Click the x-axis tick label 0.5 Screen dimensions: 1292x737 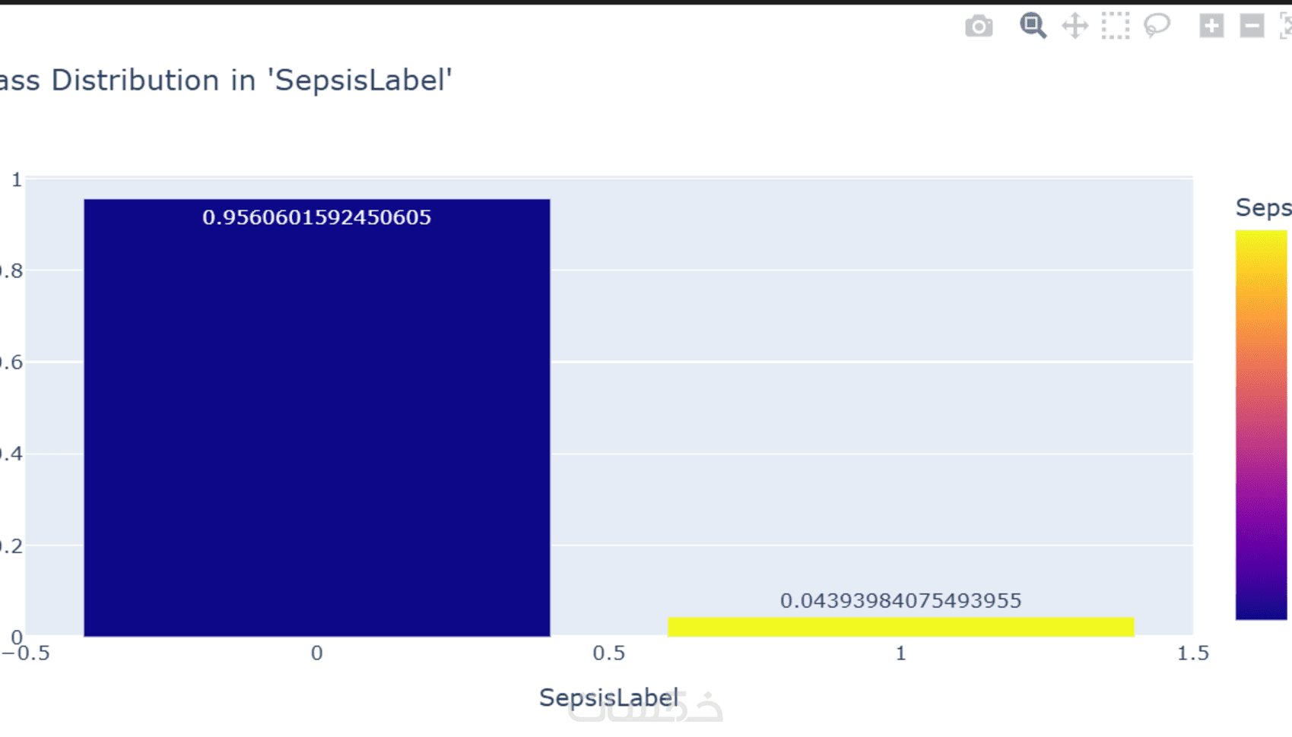tap(608, 653)
